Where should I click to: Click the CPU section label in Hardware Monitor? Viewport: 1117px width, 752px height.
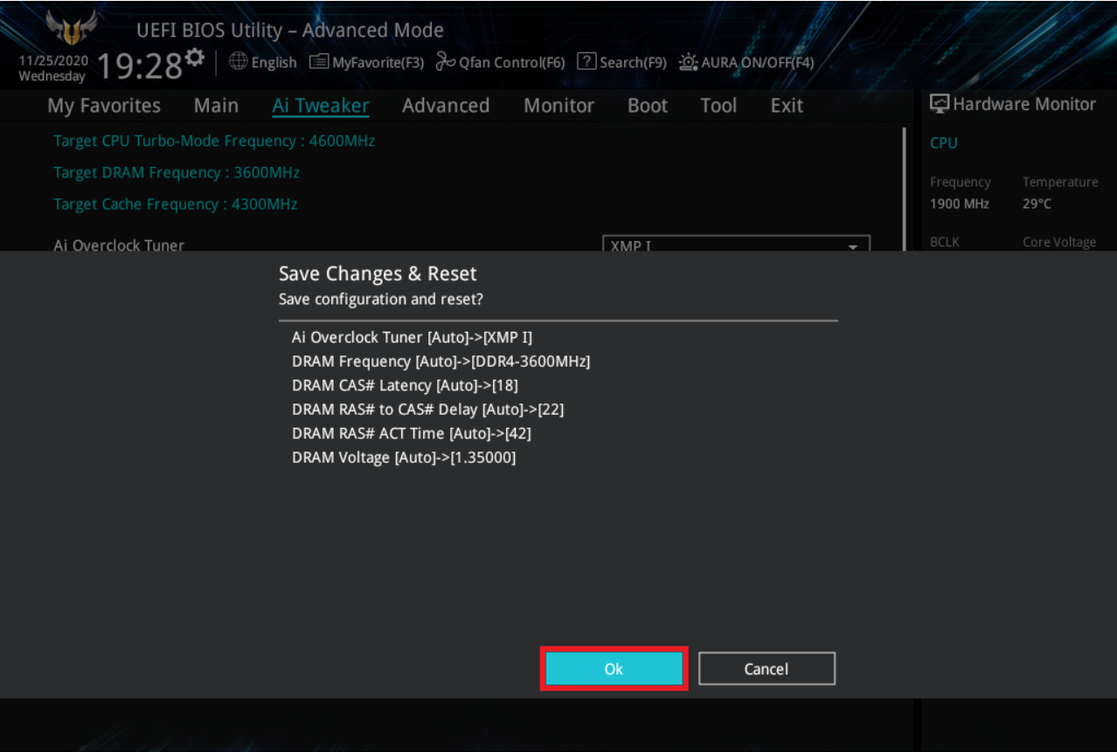point(944,143)
